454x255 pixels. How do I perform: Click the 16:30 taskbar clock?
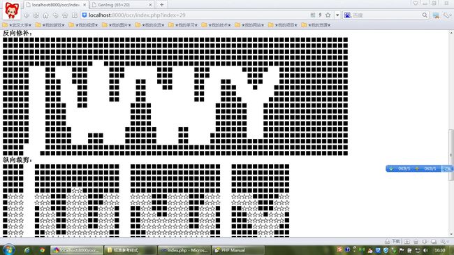point(440,250)
